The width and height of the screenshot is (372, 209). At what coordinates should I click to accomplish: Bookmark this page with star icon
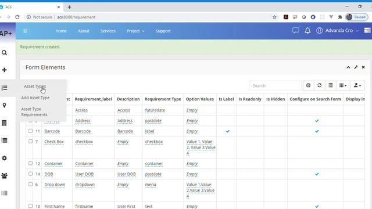click(x=274, y=17)
